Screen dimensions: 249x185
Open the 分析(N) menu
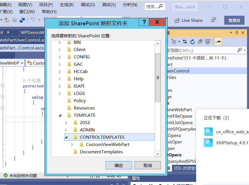[x=130, y=5]
